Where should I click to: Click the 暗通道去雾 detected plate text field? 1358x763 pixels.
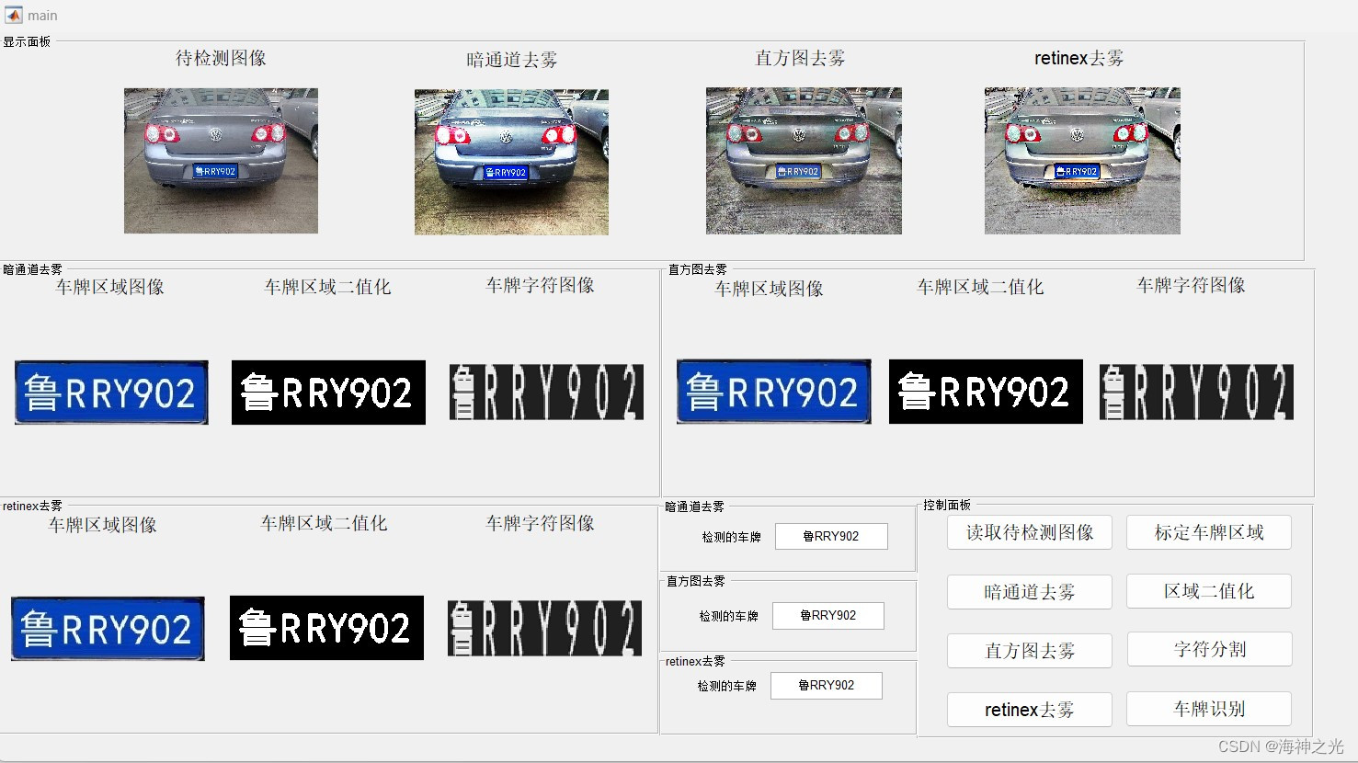click(831, 536)
